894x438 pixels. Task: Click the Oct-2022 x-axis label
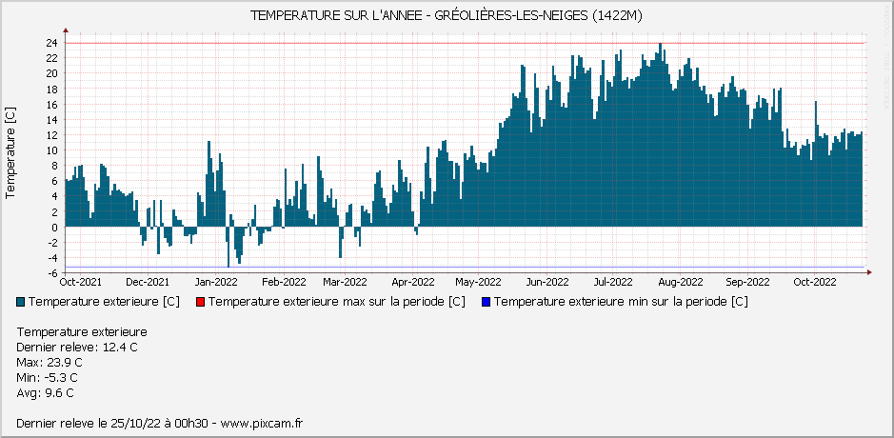(815, 282)
